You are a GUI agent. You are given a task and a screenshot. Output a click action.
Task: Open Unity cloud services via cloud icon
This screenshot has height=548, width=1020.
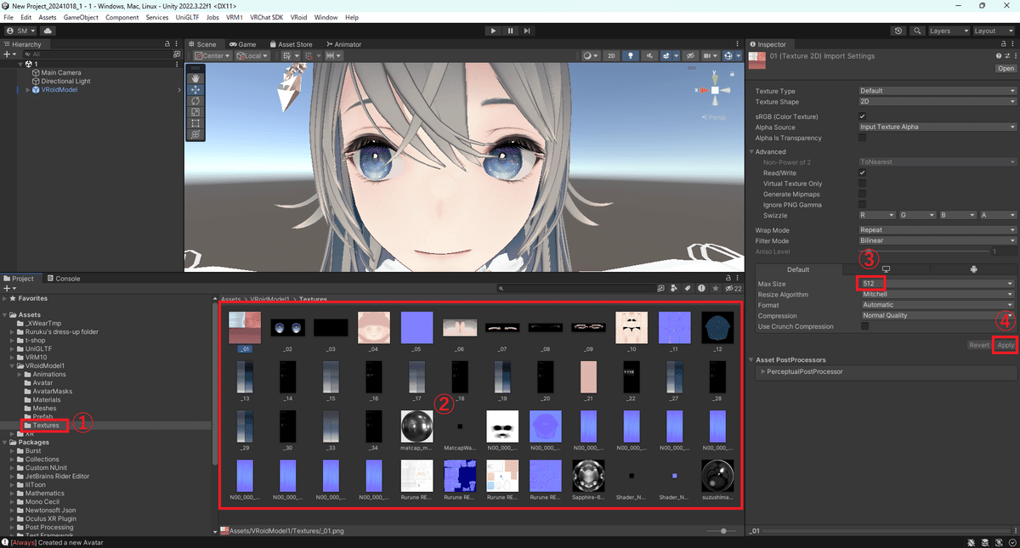click(48, 31)
